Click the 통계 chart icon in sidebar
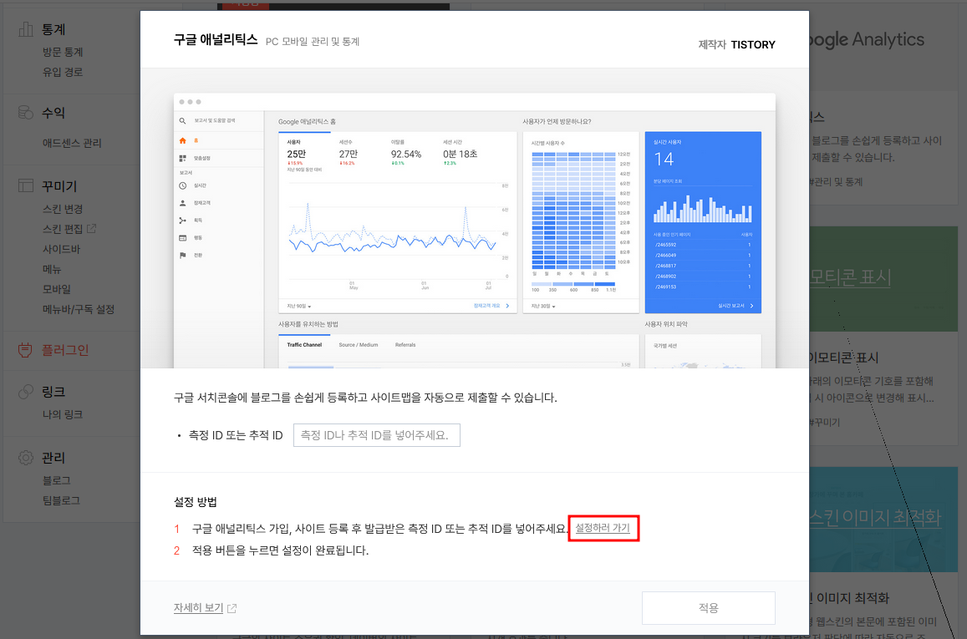 point(26,29)
